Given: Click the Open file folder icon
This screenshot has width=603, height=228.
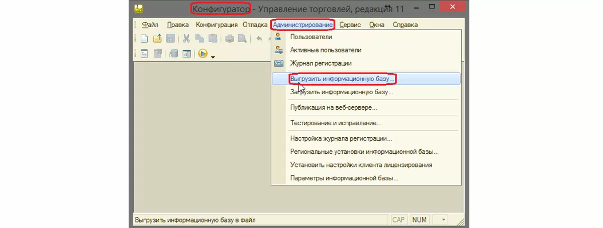Looking at the screenshot, I should [157, 39].
